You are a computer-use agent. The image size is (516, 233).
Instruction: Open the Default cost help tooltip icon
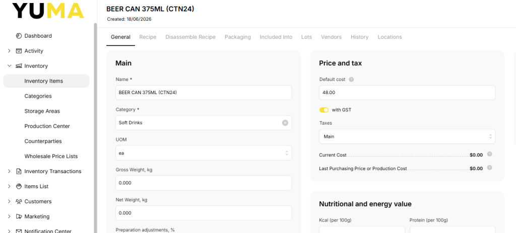pyautogui.click(x=351, y=80)
